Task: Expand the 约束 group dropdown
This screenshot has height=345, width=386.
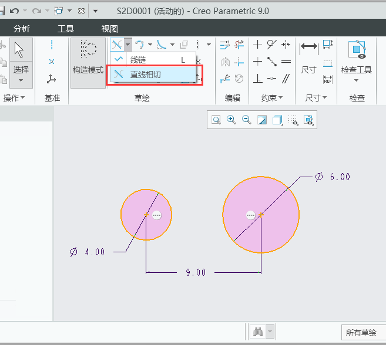Action: [x=272, y=98]
